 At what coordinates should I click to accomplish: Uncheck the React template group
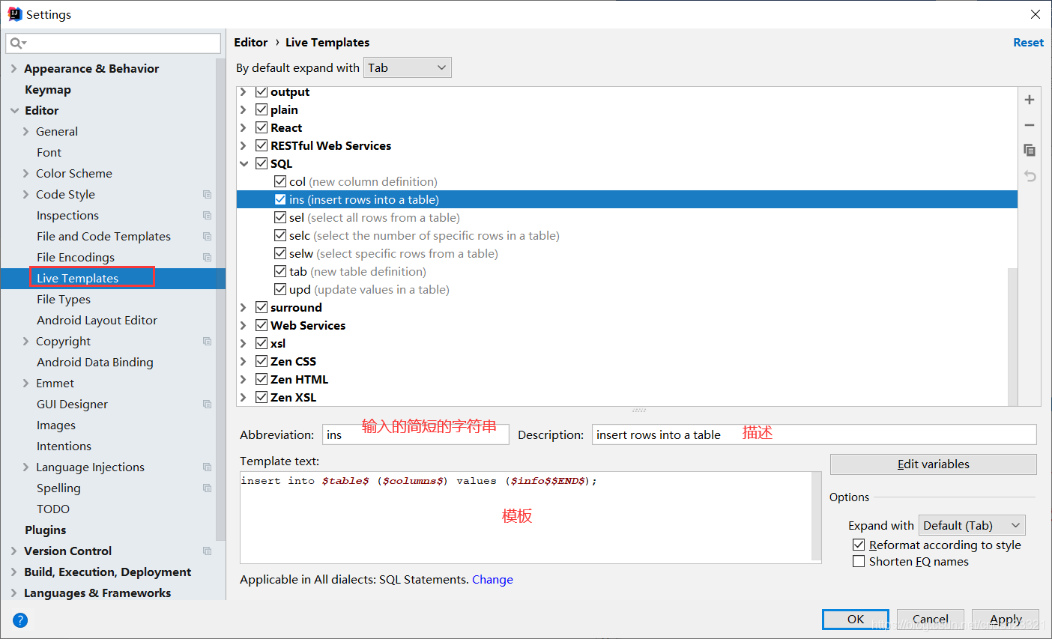pyautogui.click(x=262, y=127)
